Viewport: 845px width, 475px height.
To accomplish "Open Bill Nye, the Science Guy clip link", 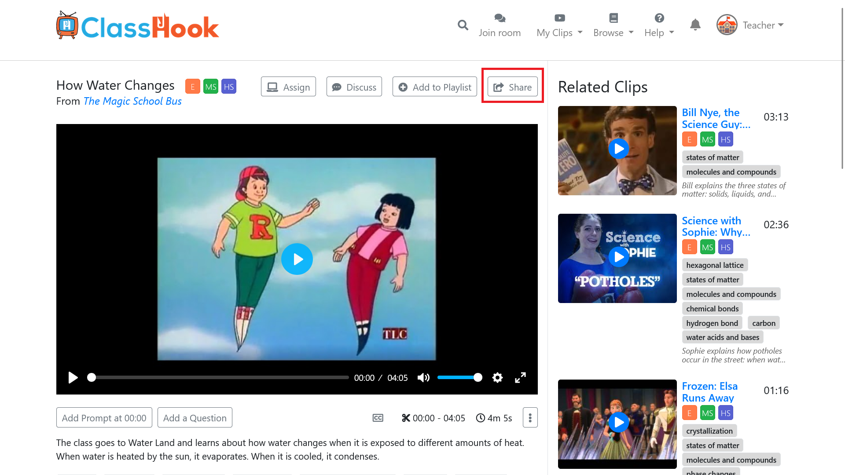I will 716,118.
